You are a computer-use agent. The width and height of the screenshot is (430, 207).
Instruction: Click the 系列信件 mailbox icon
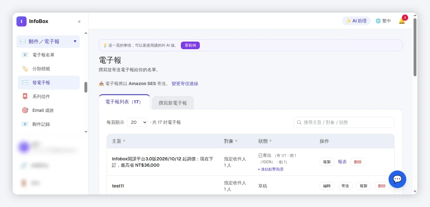[25, 96]
